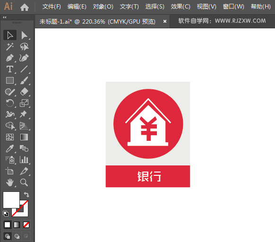
Task: Reset default fill and stroke
Action: [6, 213]
